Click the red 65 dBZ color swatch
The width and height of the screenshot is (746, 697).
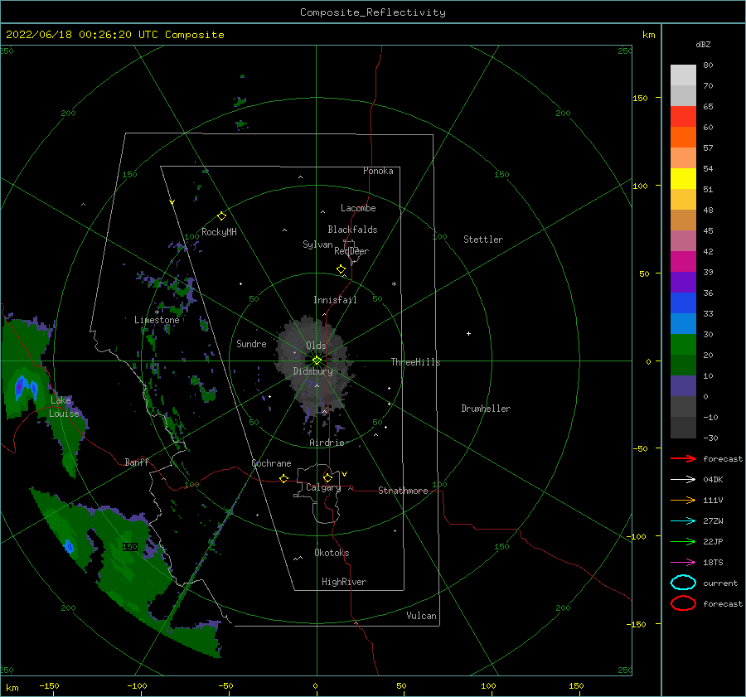coord(683,117)
